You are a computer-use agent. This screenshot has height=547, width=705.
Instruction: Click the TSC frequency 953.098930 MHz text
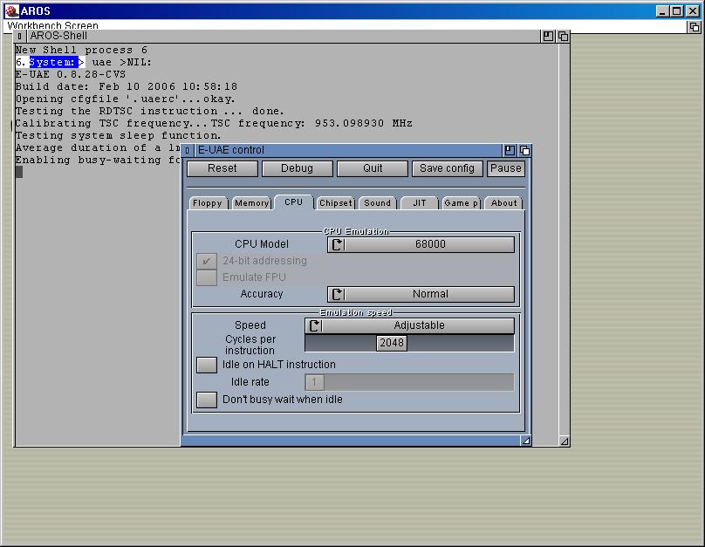311,123
